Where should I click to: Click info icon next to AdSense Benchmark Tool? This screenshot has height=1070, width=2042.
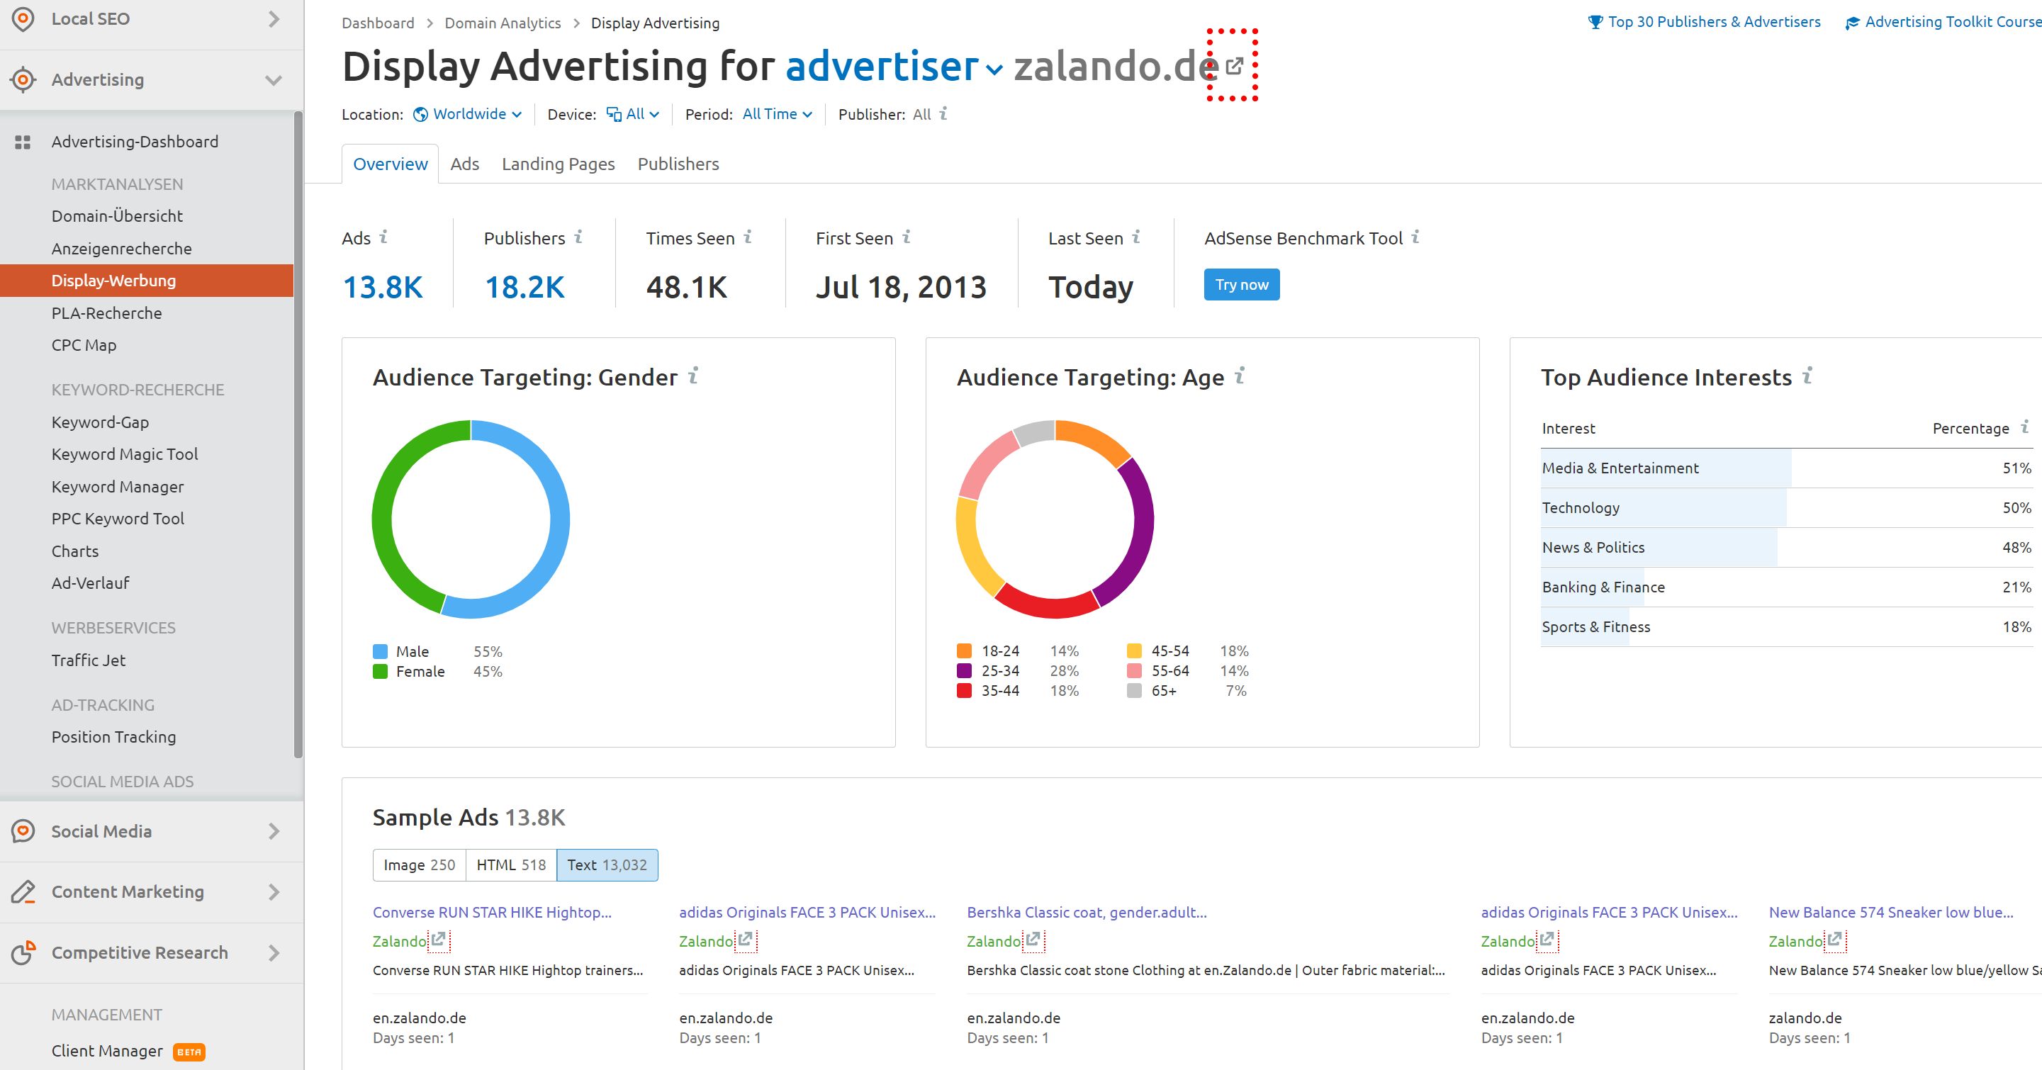pyautogui.click(x=1415, y=237)
